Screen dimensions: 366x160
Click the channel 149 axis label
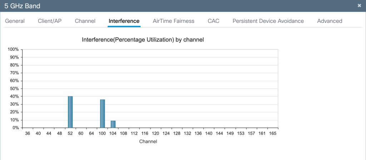[230, 133]
